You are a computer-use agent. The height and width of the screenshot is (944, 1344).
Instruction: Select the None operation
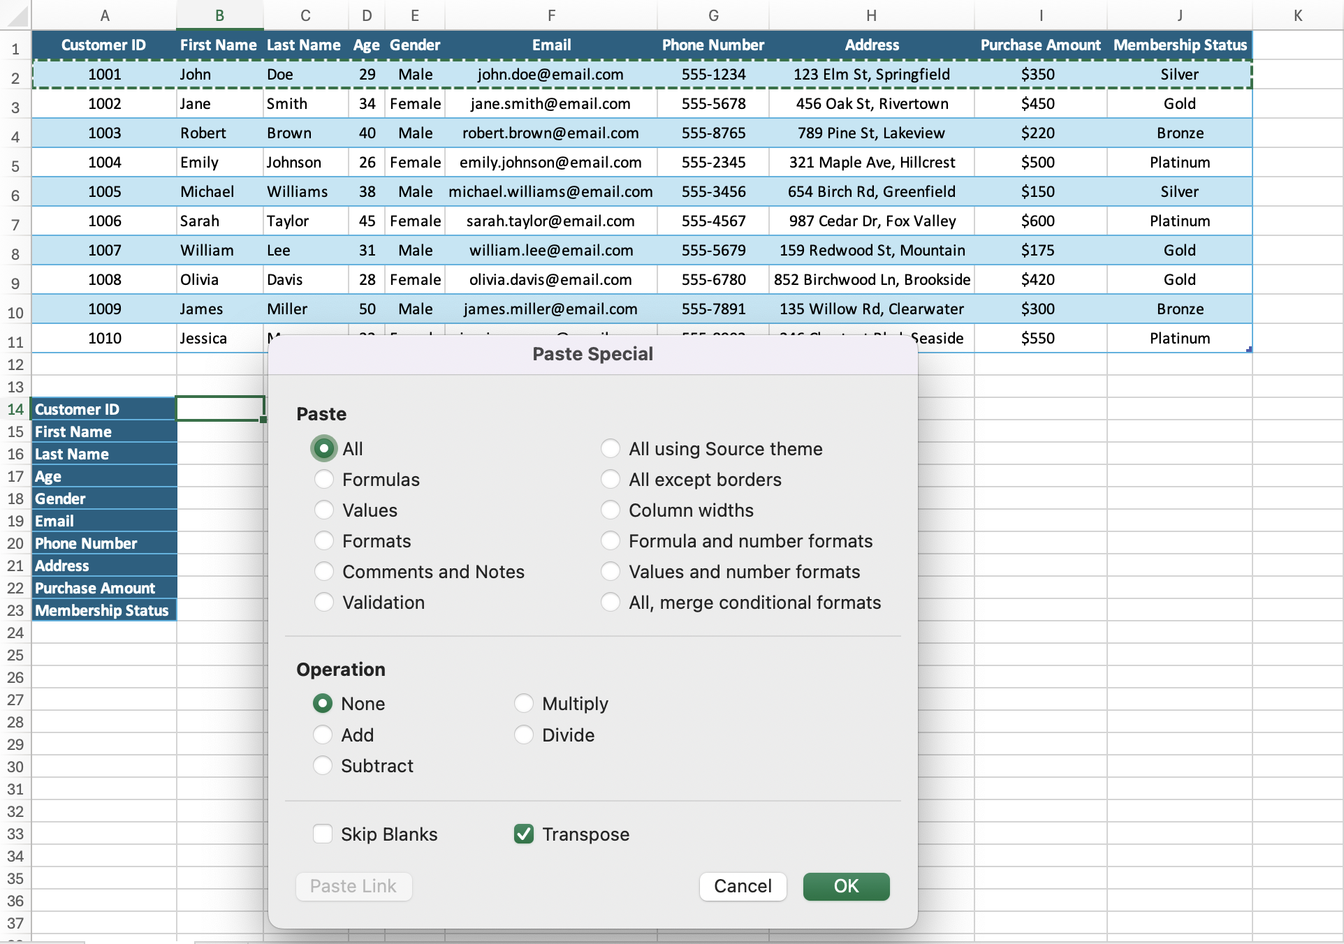point(322,704)
